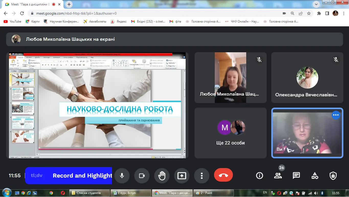Image resolution: width=349 pixels, height=197 pixels.
Task: Switch to 2 - Paint taskbar window
Action: [x=213, y=193]
